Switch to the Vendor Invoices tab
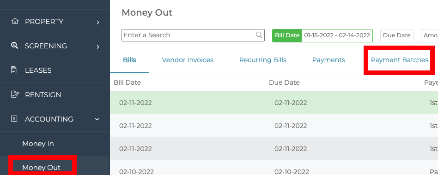 tap(188, 60)
